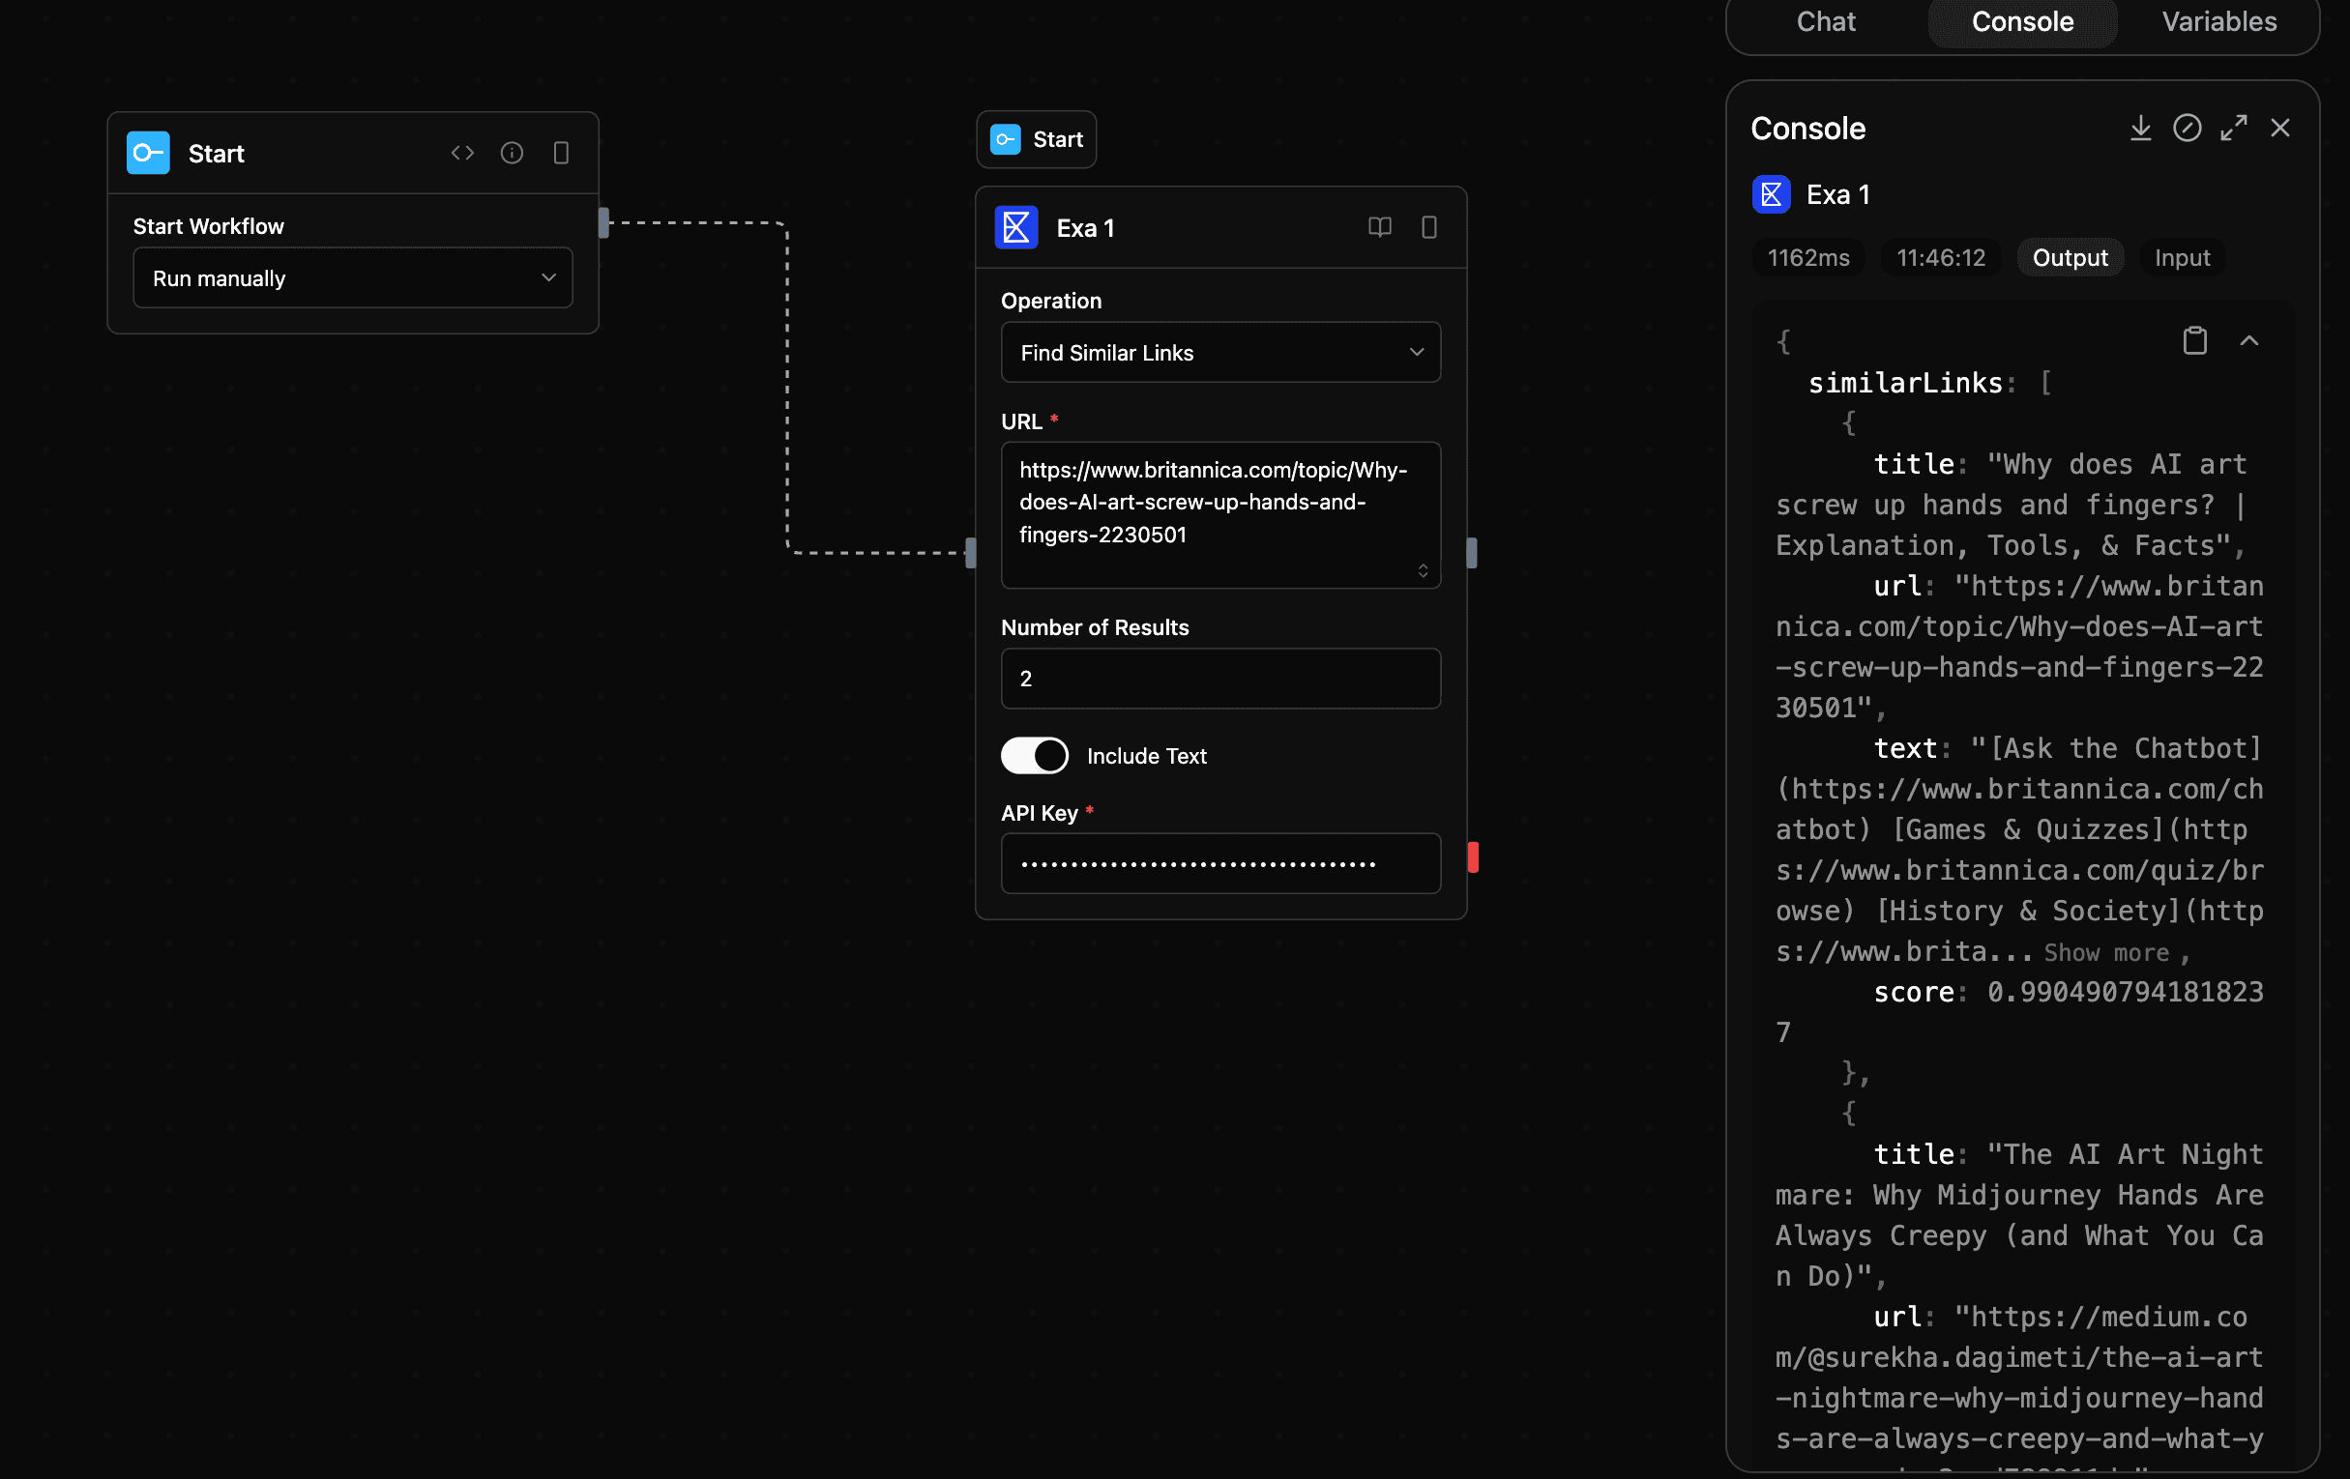This screenshot has height=1479, width=2350.
Task: Open the Exa documentation book icon
Action: (1379, 227)
